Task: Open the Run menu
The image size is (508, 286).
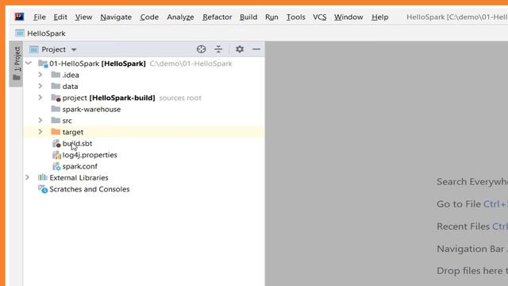Action: coord(271,17)
